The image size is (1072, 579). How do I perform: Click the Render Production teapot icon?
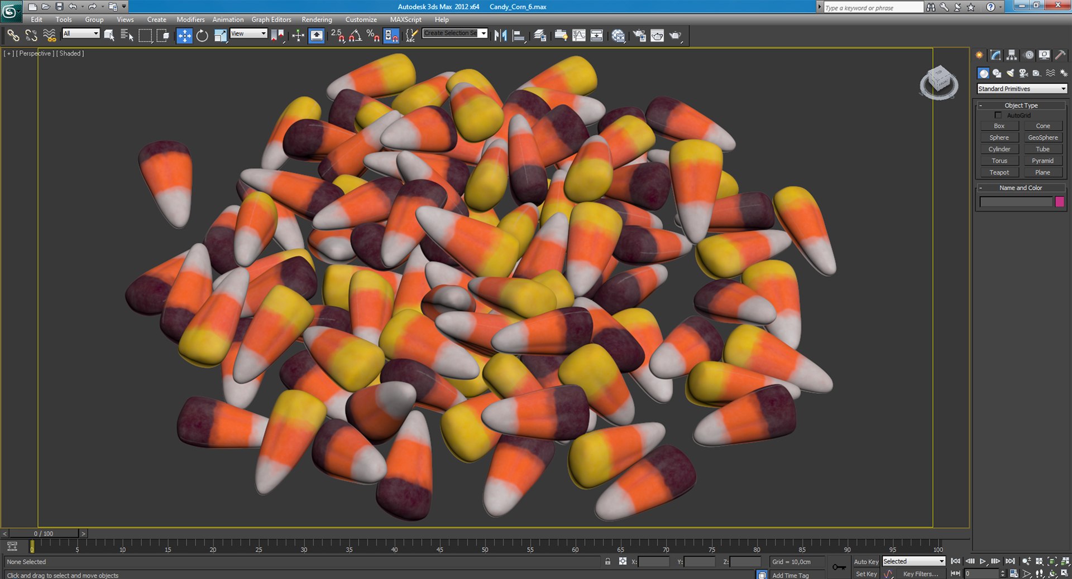tap(676, 36)
